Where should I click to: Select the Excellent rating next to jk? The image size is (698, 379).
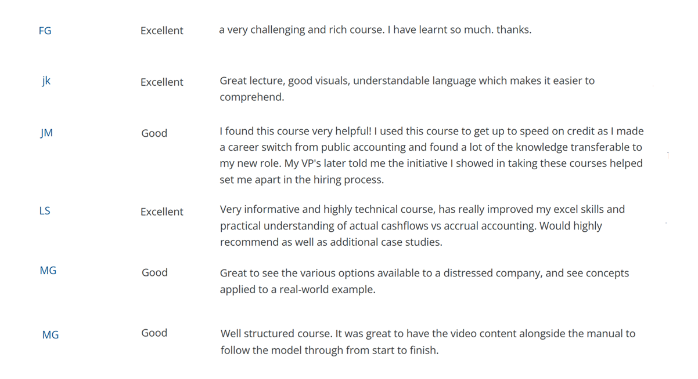pyautogui.click(x=161, y=82)
